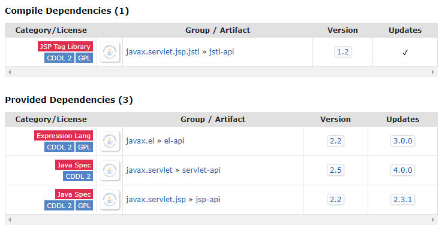Screen dimensions: 442x229
Task: Open version 1.2 of jstl-api
Action: coord(343,52)
